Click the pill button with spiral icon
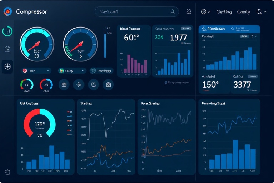 coord(101,71)
